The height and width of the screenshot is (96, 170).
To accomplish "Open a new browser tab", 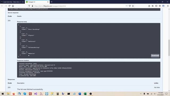I will pyautogui.click(x=52, y=2).
